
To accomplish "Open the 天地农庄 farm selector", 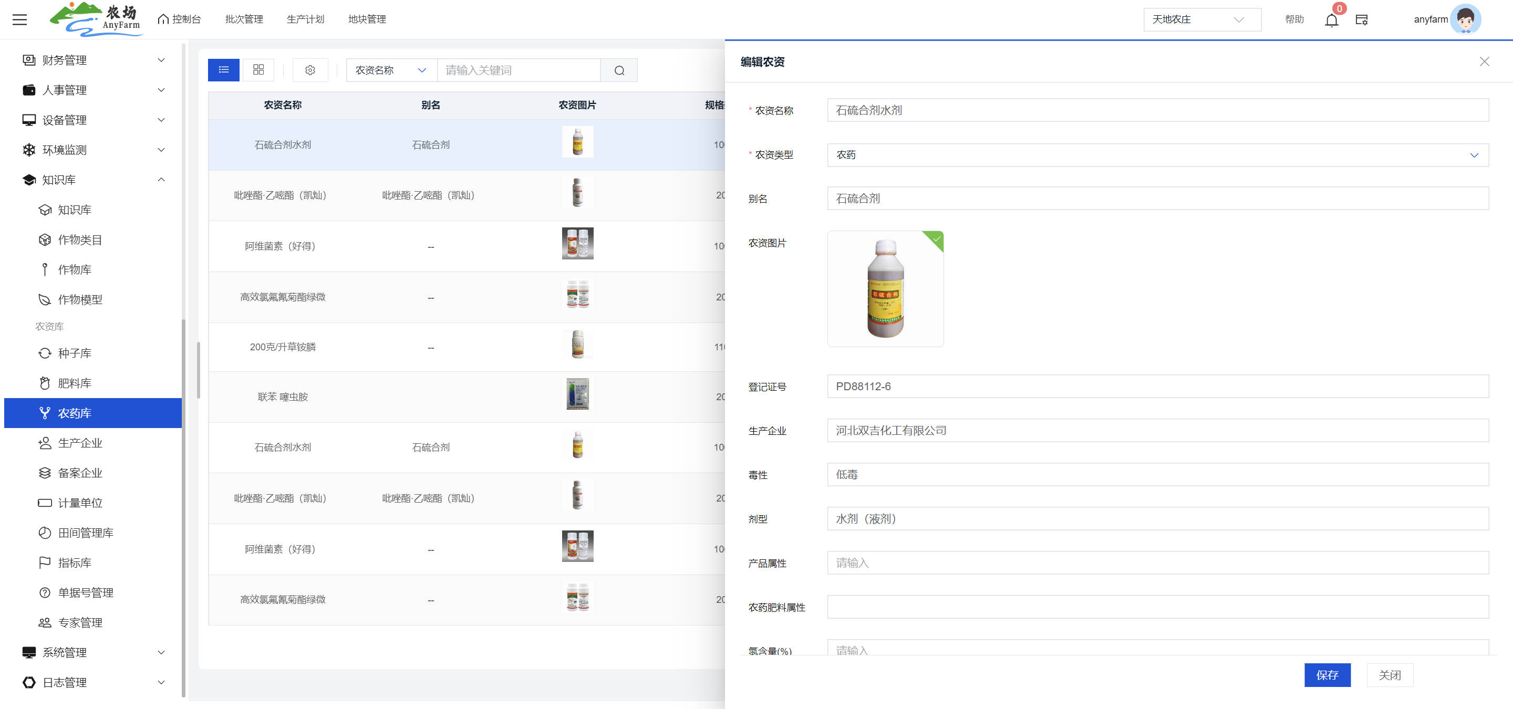I will [x=1201, y=19].
